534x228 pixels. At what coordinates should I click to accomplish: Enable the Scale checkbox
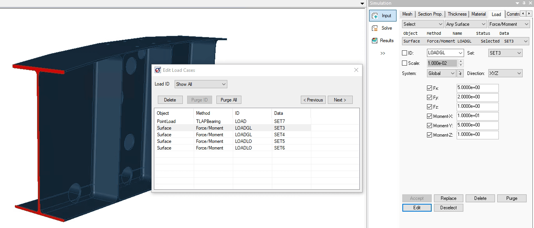[405, 63]
